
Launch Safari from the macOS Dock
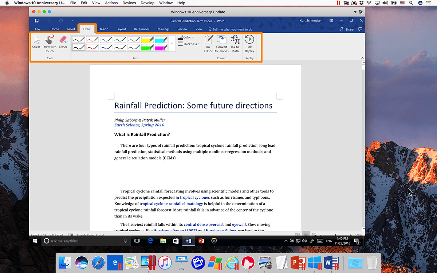[98, 262]
